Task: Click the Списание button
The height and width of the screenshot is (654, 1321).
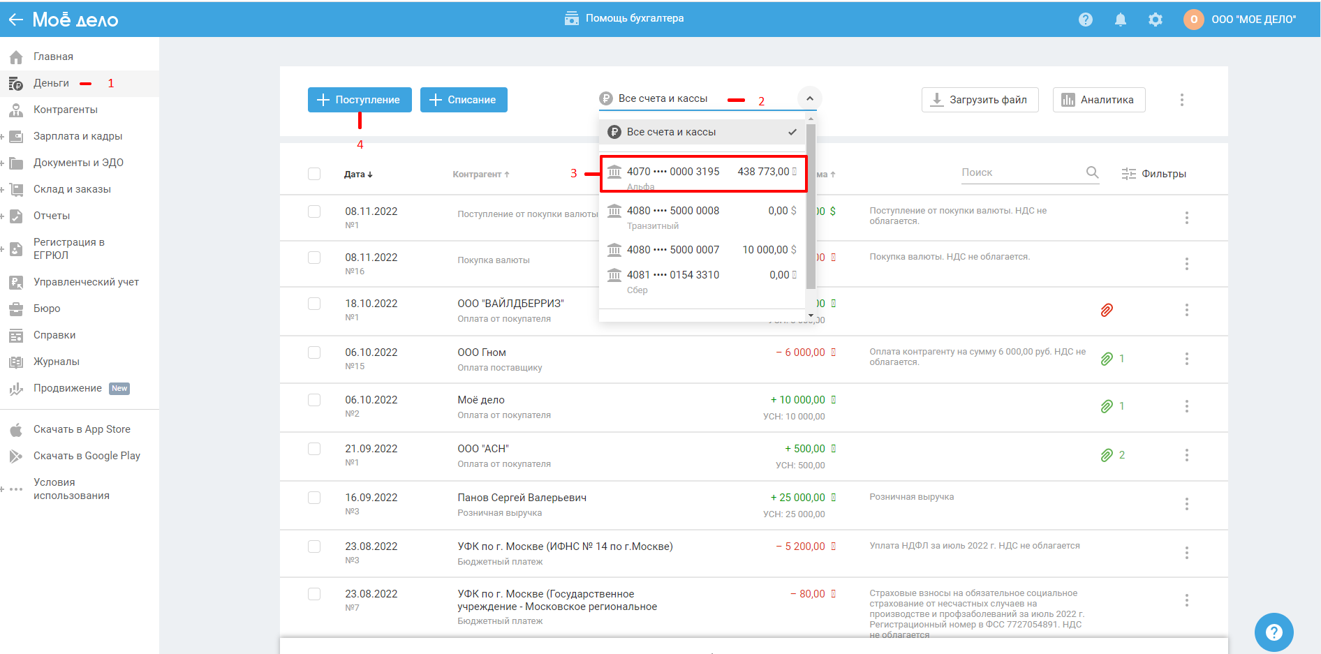Action: coord(464,100)
